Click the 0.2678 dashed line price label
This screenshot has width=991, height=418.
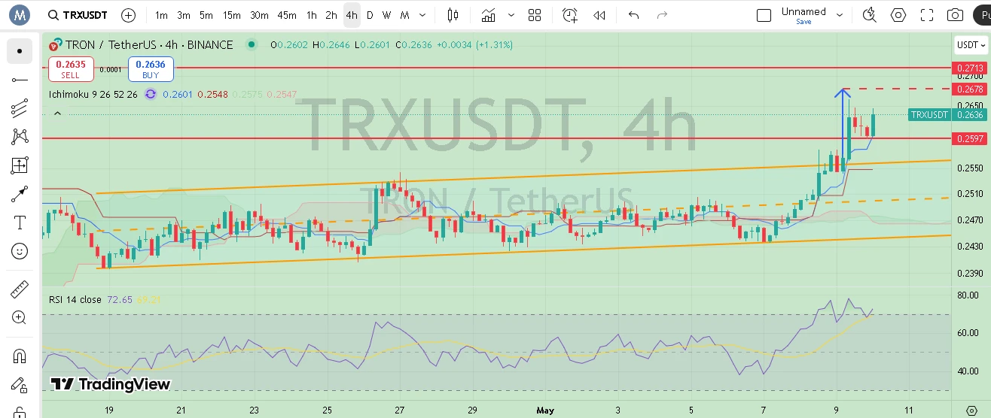click(x=970, y=89)
